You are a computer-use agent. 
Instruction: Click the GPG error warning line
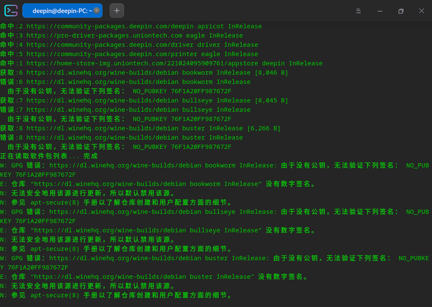[169, 165]
